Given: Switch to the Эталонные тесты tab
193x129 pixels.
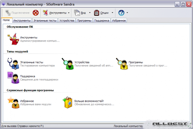Looking at the screenshot, I should tap(45, 21).
